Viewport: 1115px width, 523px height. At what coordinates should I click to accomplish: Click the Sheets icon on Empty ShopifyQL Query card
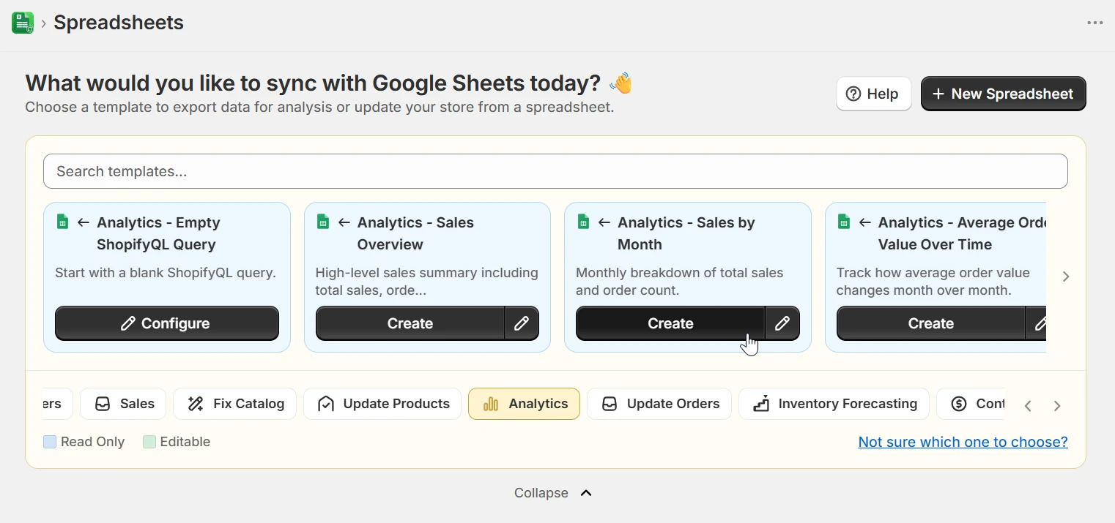pyautogui.click(x=63, y=222)
